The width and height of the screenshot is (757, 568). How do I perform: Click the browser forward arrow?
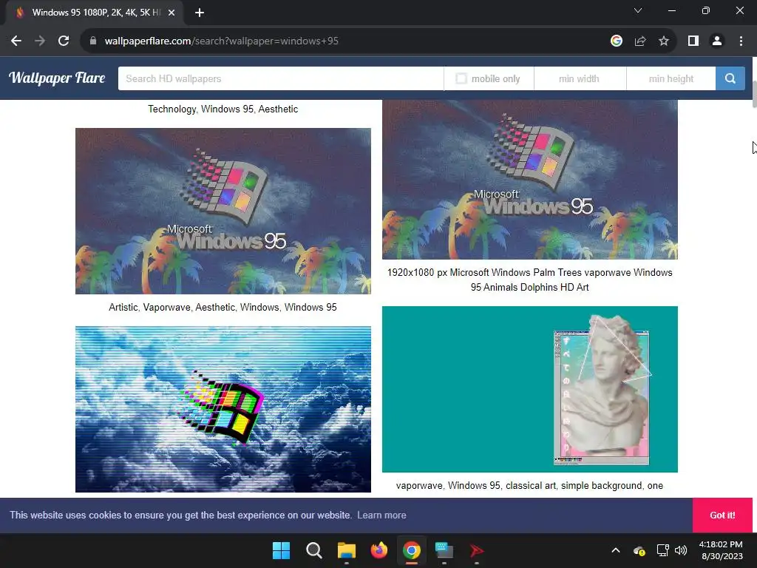click(x=40, y=41)
